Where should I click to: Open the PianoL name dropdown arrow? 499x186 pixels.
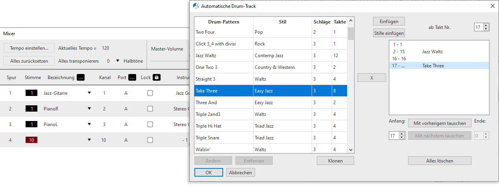click(89, 125)
